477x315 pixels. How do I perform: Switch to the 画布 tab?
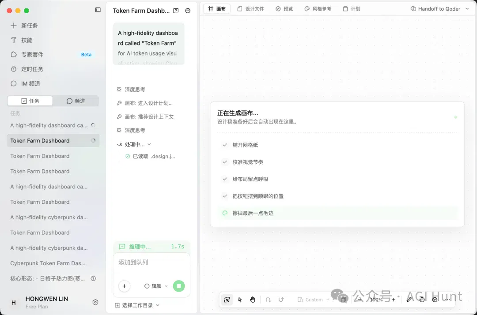(x=217, y=9)
